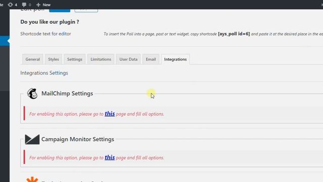This screenshot has height=182, width=323.
Task: Click the highlighted active item in admin sidebar
Action: (x=5, y=41)
